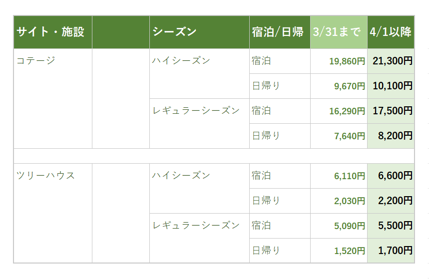Select the 8,200円 price cell
This screenshot has height=279, width=429.
tap(395, 136)
